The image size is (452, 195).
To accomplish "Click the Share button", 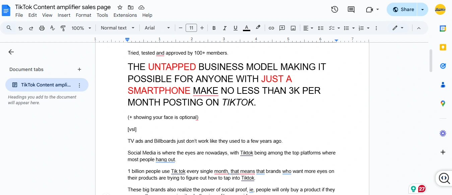I will (403, 9).
